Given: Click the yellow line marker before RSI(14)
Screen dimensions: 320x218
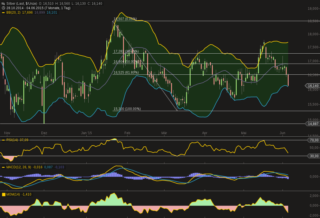Looking at the screenshot, I should (x=3, y=140).
